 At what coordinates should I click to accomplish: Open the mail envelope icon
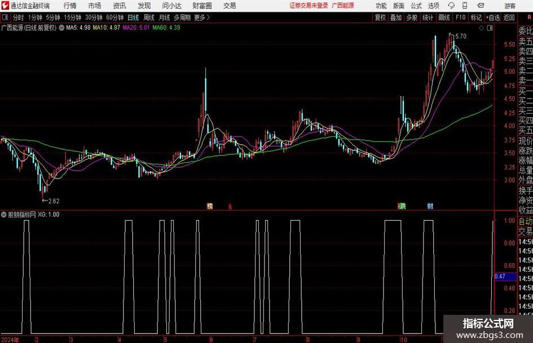point(481,6)
